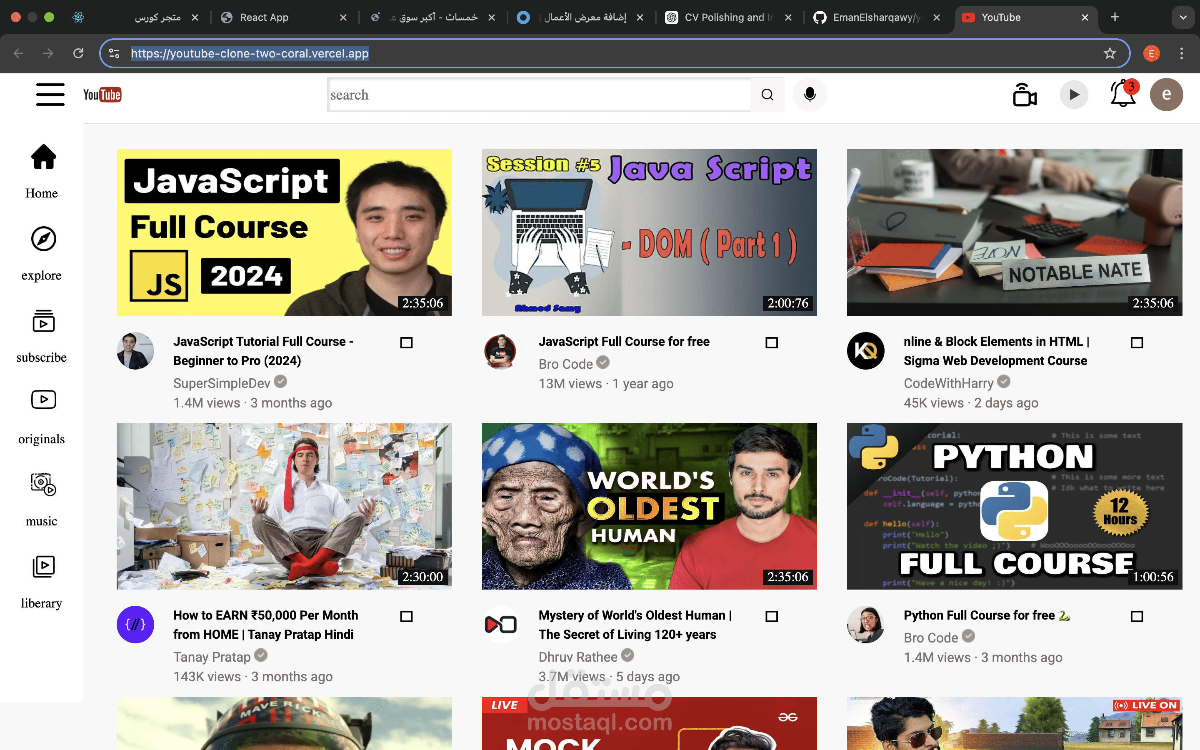Open music icon in sidebar
Screen dimensions: 1200x750
(x=43, y=484)
